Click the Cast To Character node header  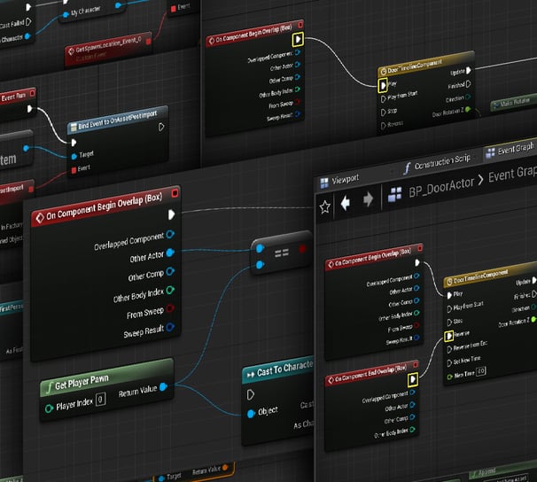point(278,369)
